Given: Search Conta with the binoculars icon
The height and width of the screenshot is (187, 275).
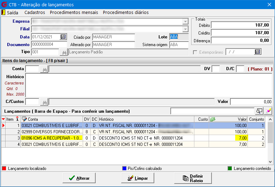Looking at the screenshot, I should 45,69.
